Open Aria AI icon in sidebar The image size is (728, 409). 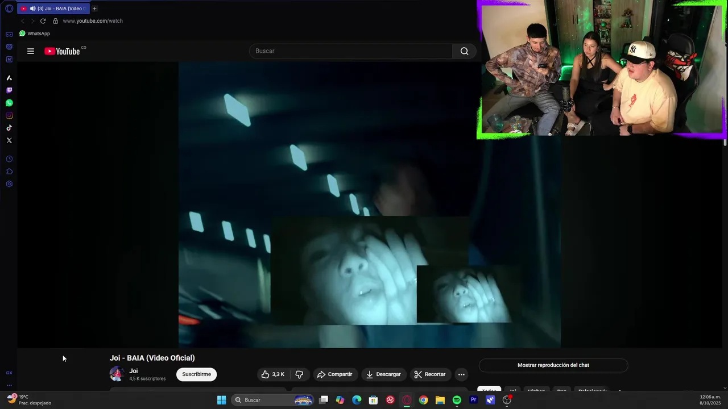click(9, 78)
